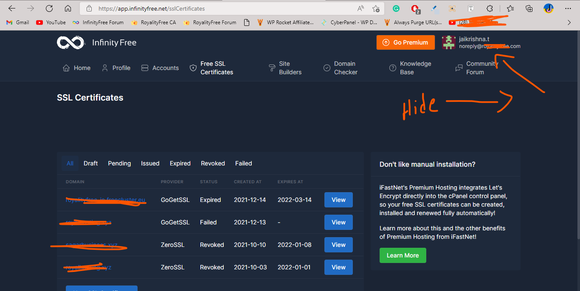580x291 pixels.
Task: Expand the bookmarks bar overflow chevron
Action: [569, 22]
